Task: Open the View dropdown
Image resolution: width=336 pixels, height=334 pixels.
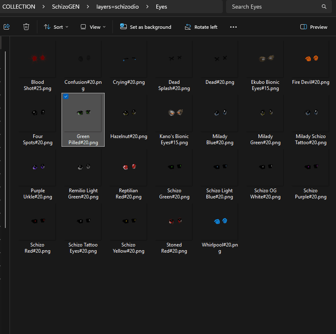Action: coord(93,27)
